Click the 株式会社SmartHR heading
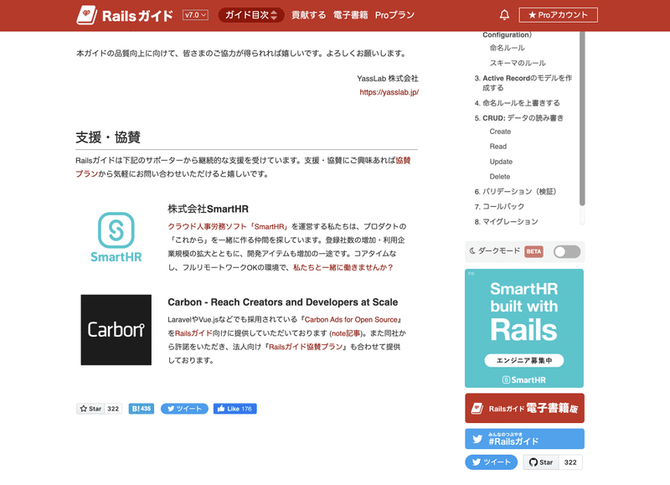This screenshot has width=670, height=485. [x=208, y=209]
